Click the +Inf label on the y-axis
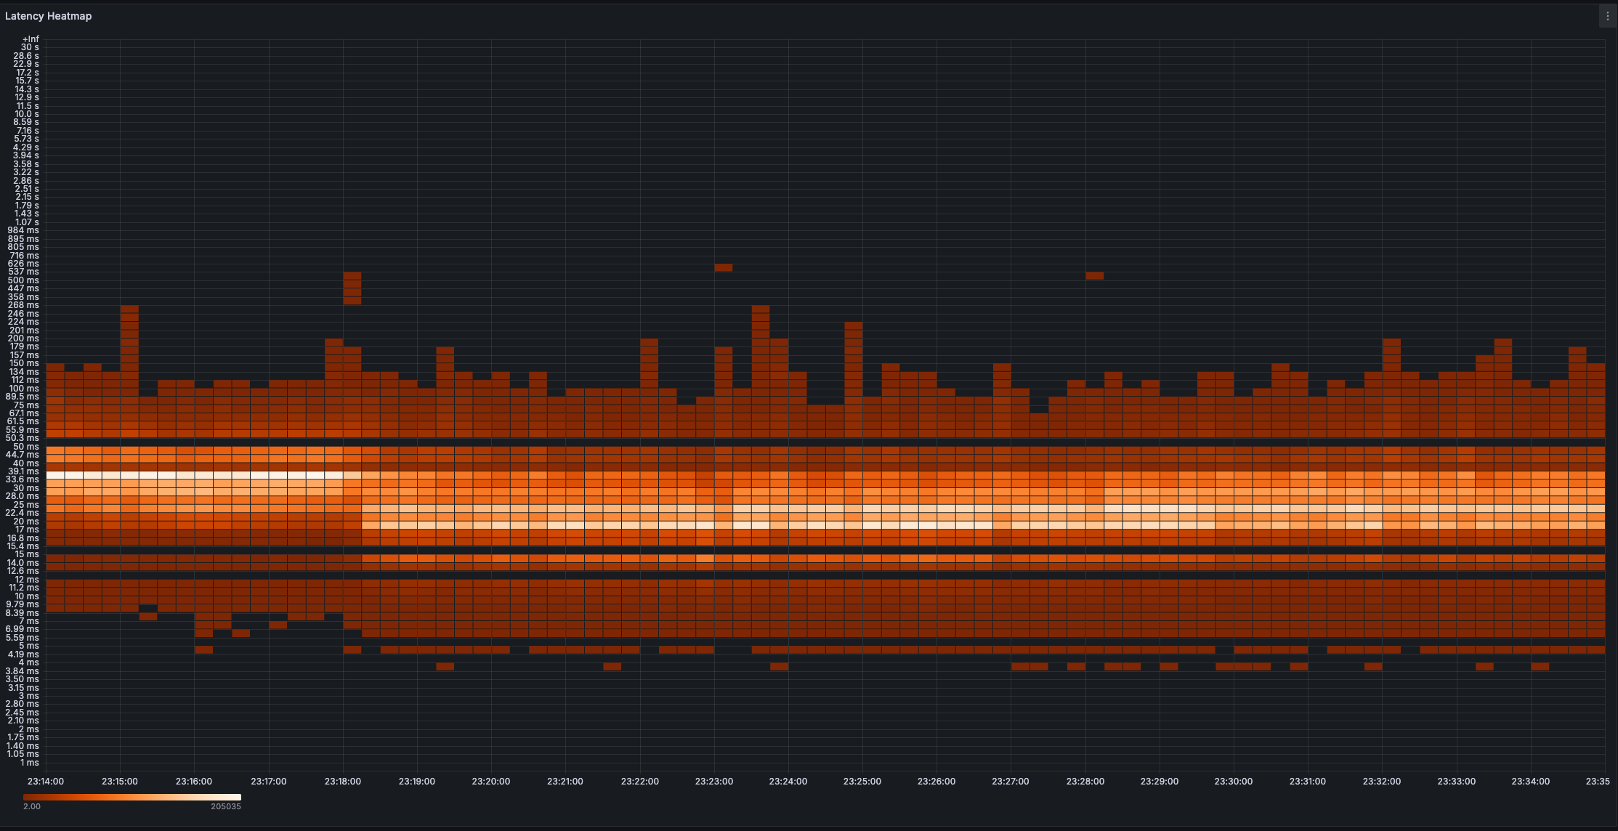Image resolution: width=1618 pixels, height=831 pixels. click(x=31, y=39)
